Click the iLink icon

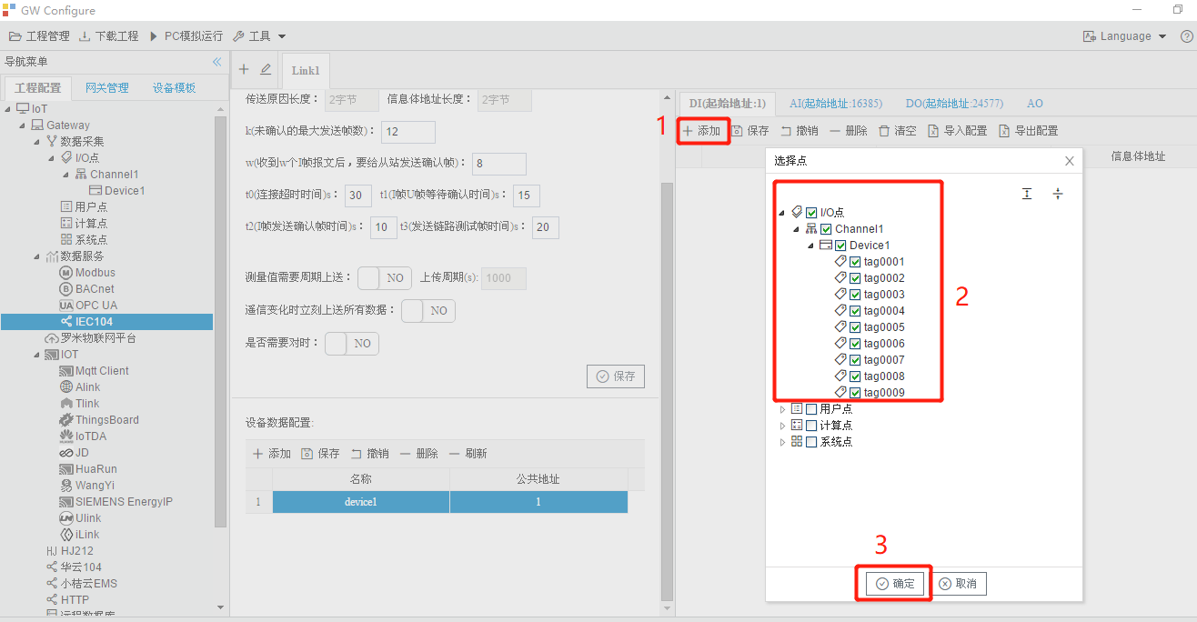coord(65,535)
